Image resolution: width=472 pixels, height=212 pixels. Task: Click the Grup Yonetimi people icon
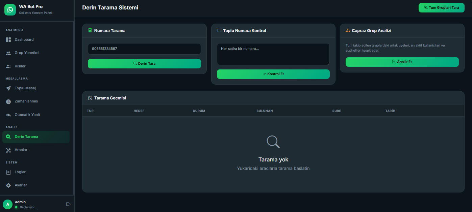tap(8, 53)
